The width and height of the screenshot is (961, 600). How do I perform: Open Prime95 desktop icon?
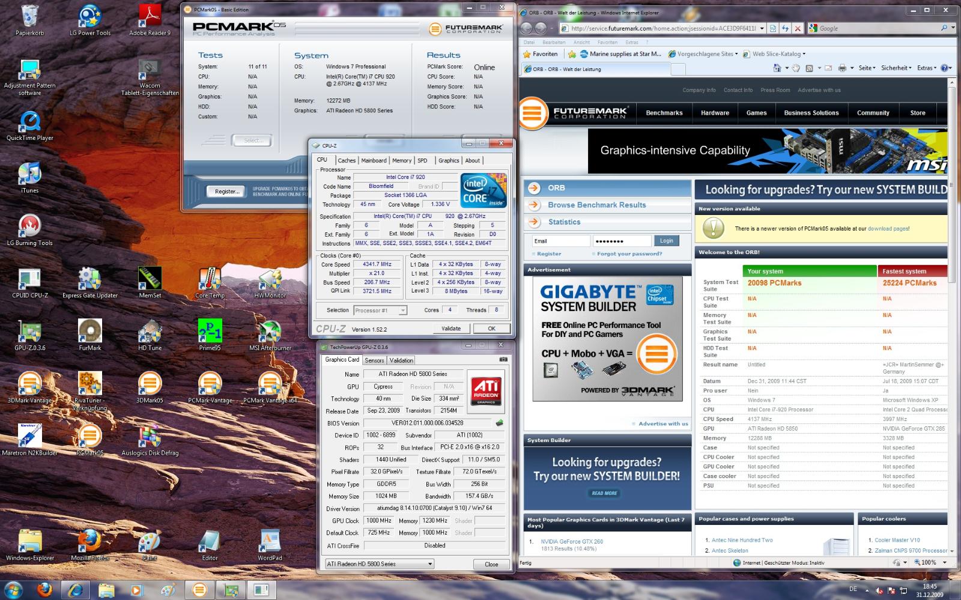(x=210, y=335)
